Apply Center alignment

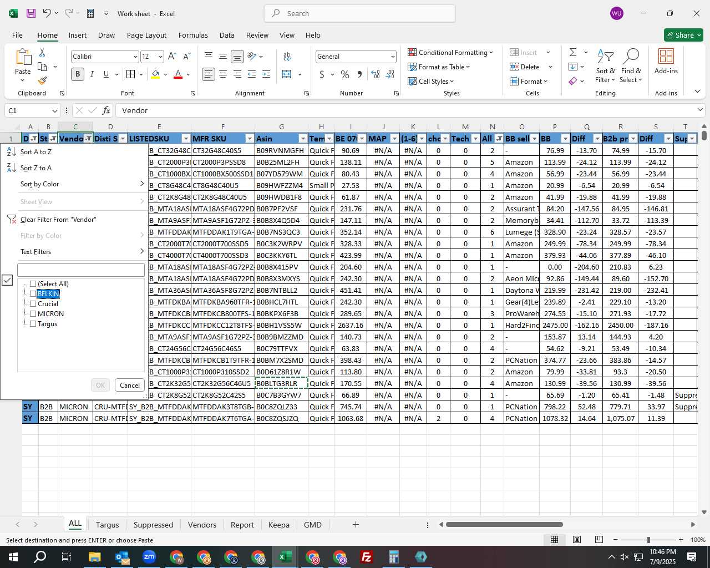click(x=223, y=74)
